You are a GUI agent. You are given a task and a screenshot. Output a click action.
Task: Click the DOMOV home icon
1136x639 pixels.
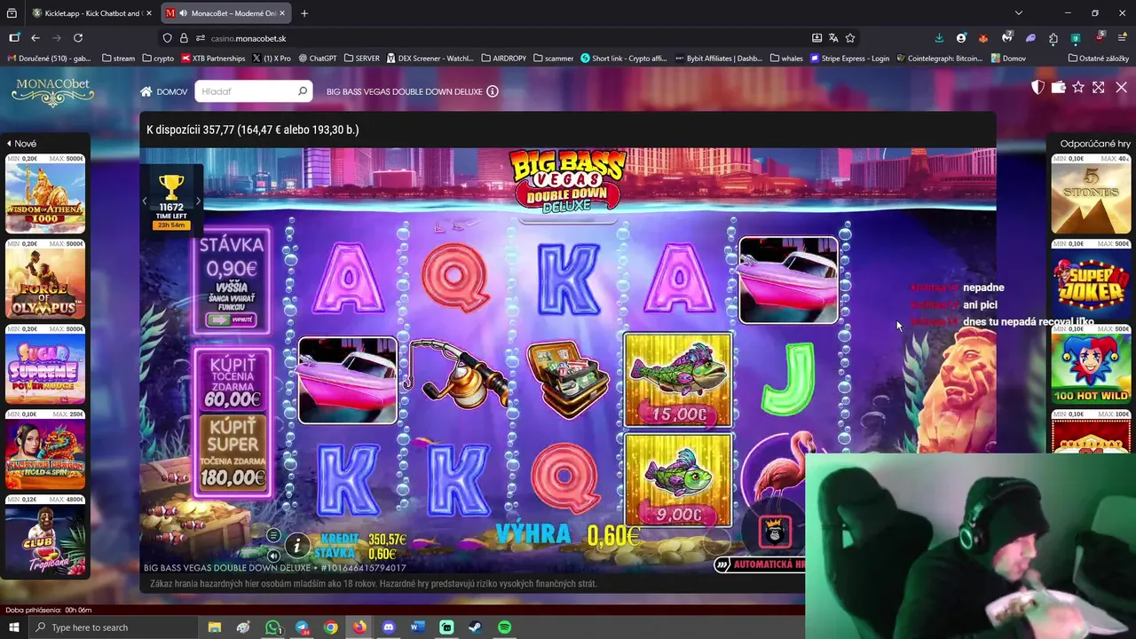point(146,91)
